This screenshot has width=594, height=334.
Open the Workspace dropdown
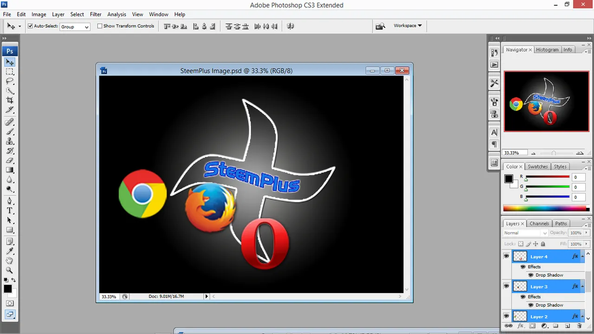click(x=408, y=26)
